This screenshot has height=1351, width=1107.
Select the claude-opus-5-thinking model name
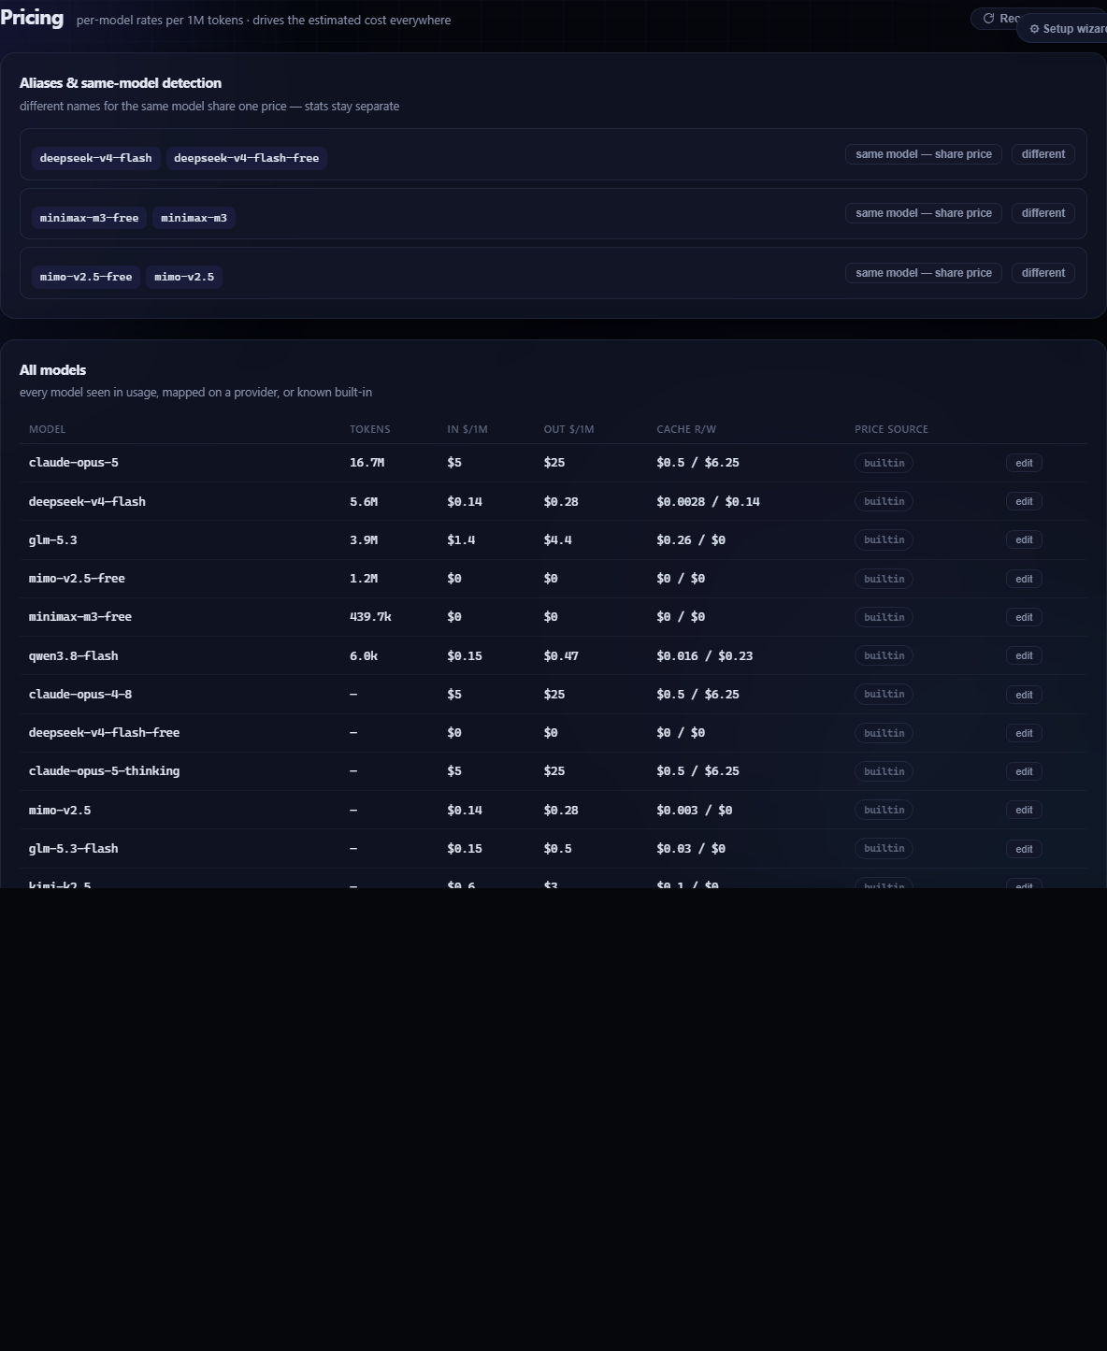pos(105,771)
